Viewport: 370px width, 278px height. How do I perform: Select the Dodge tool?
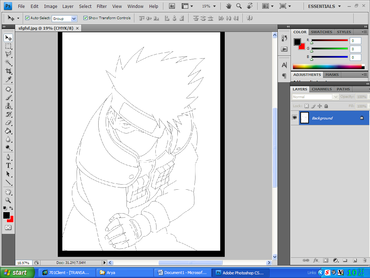tap(8, 148)
